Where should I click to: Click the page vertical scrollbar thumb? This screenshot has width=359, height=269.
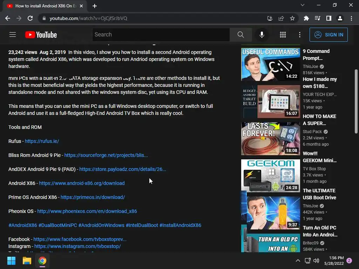pos(356,101)
